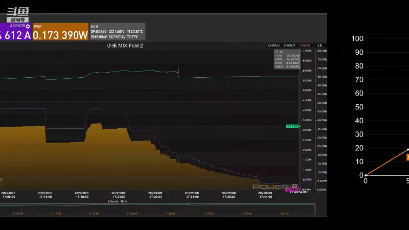This screenshot has height=230, width=409.
Task: Click the POWER-Z watermark logo text
Action: click(275, 187)
